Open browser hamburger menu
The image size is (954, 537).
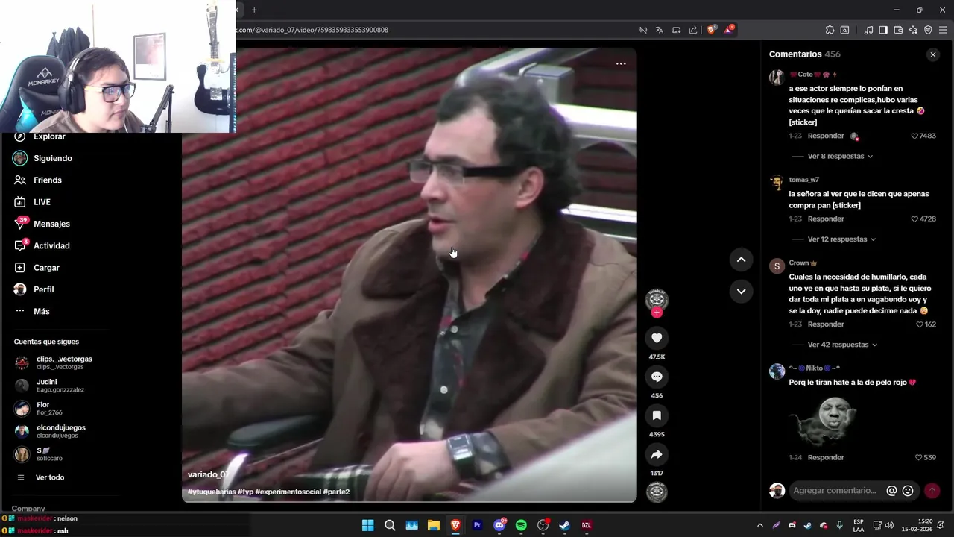(x=944, y=30)
